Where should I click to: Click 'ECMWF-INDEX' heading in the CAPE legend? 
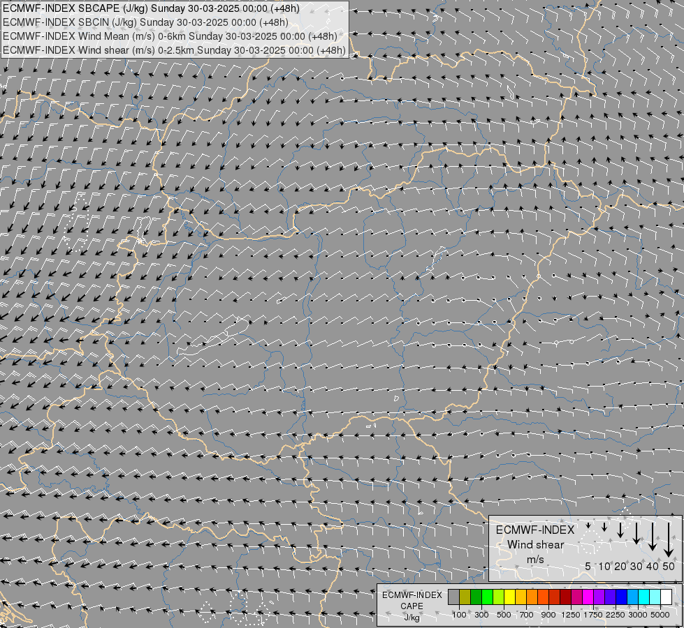pos(412,595)
